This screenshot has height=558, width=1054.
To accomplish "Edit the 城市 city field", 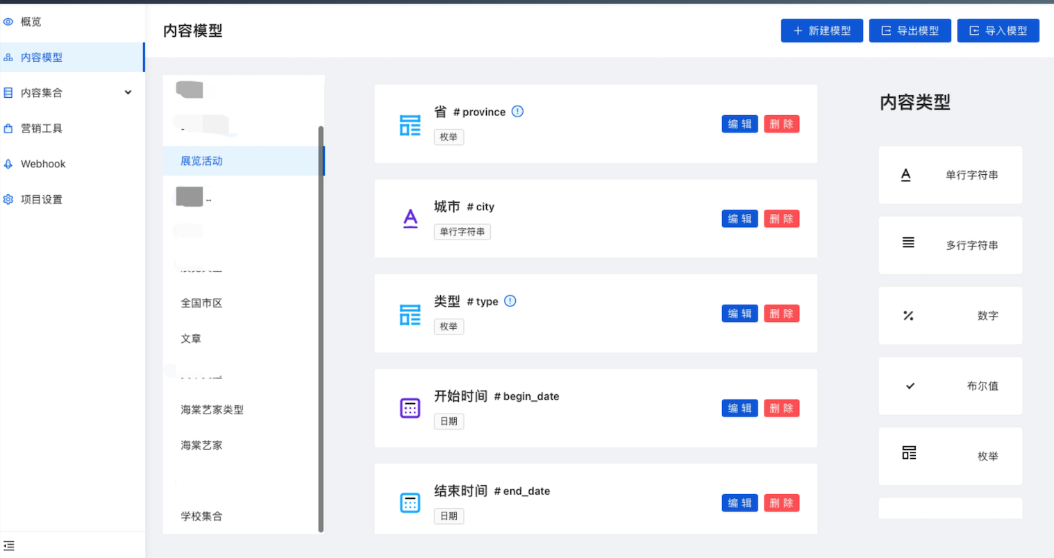I will click(739, 219).
